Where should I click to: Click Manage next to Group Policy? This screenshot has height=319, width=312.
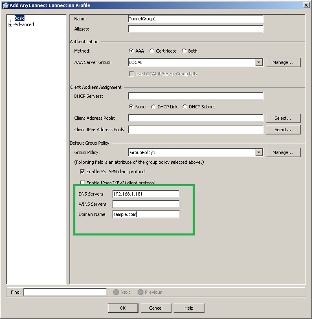[x=283, y=152]
